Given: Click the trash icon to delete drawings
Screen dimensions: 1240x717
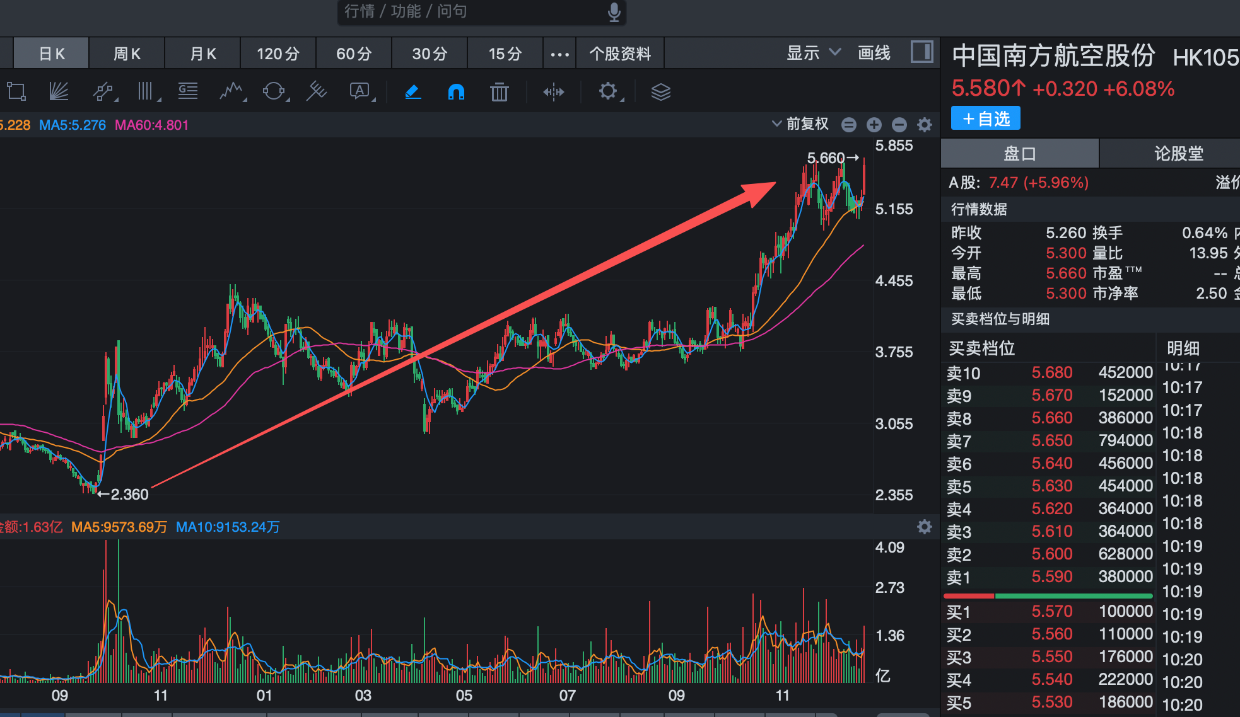Looking at the screenshot, I should point(499,92).
